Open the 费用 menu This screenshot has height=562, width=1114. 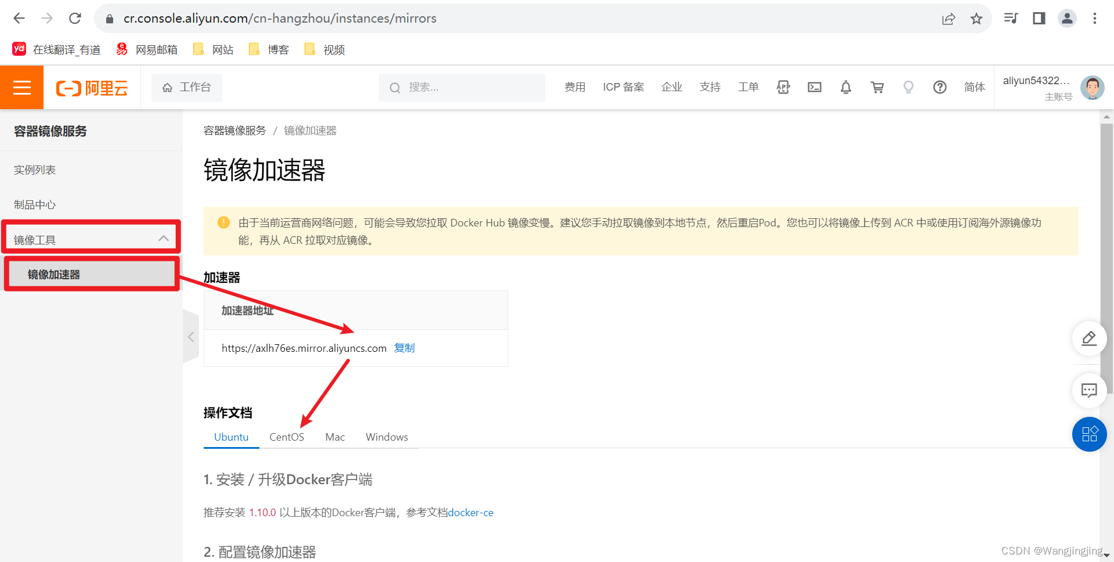click(575, 87)
